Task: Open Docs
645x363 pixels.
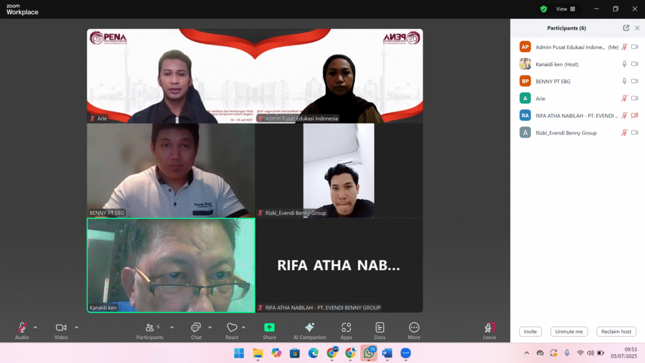Action: (380, 330)
